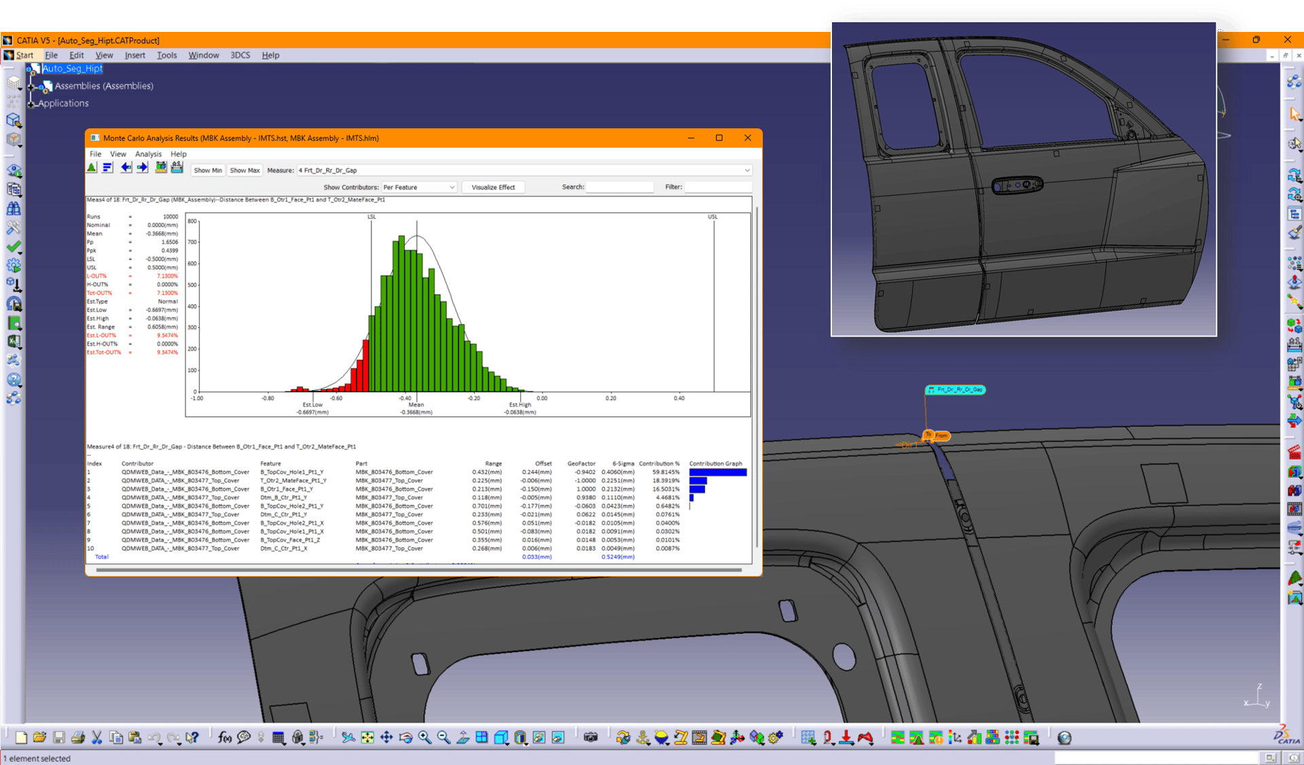Viewport: 1304px width, 765px height.
Task: Select the Rotate view tool
Action: pos(405,738)
